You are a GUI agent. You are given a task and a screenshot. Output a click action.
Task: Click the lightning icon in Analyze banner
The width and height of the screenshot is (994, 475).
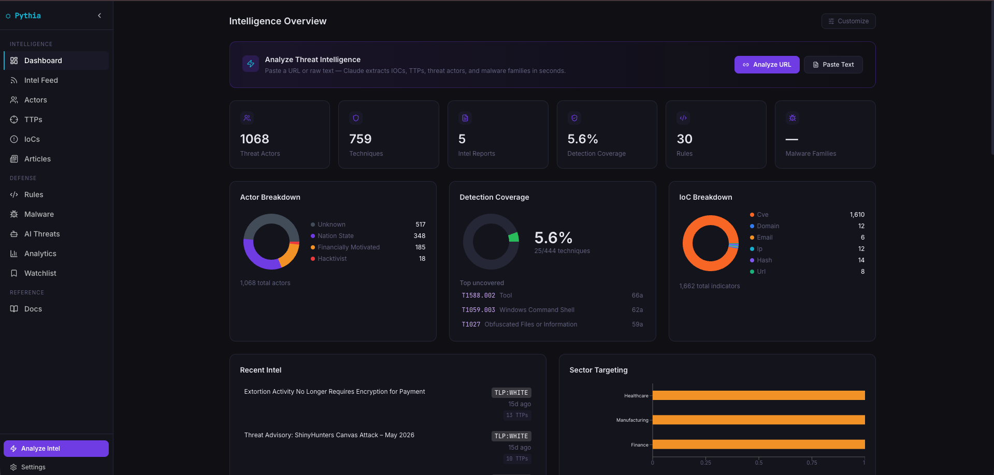(251, 64)
